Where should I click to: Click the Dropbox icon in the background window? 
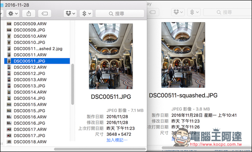click(178, 12)
